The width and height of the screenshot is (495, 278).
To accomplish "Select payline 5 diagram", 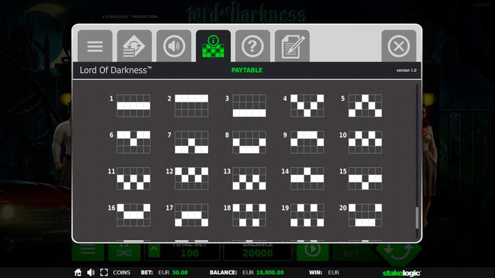I will coord(365,105).
